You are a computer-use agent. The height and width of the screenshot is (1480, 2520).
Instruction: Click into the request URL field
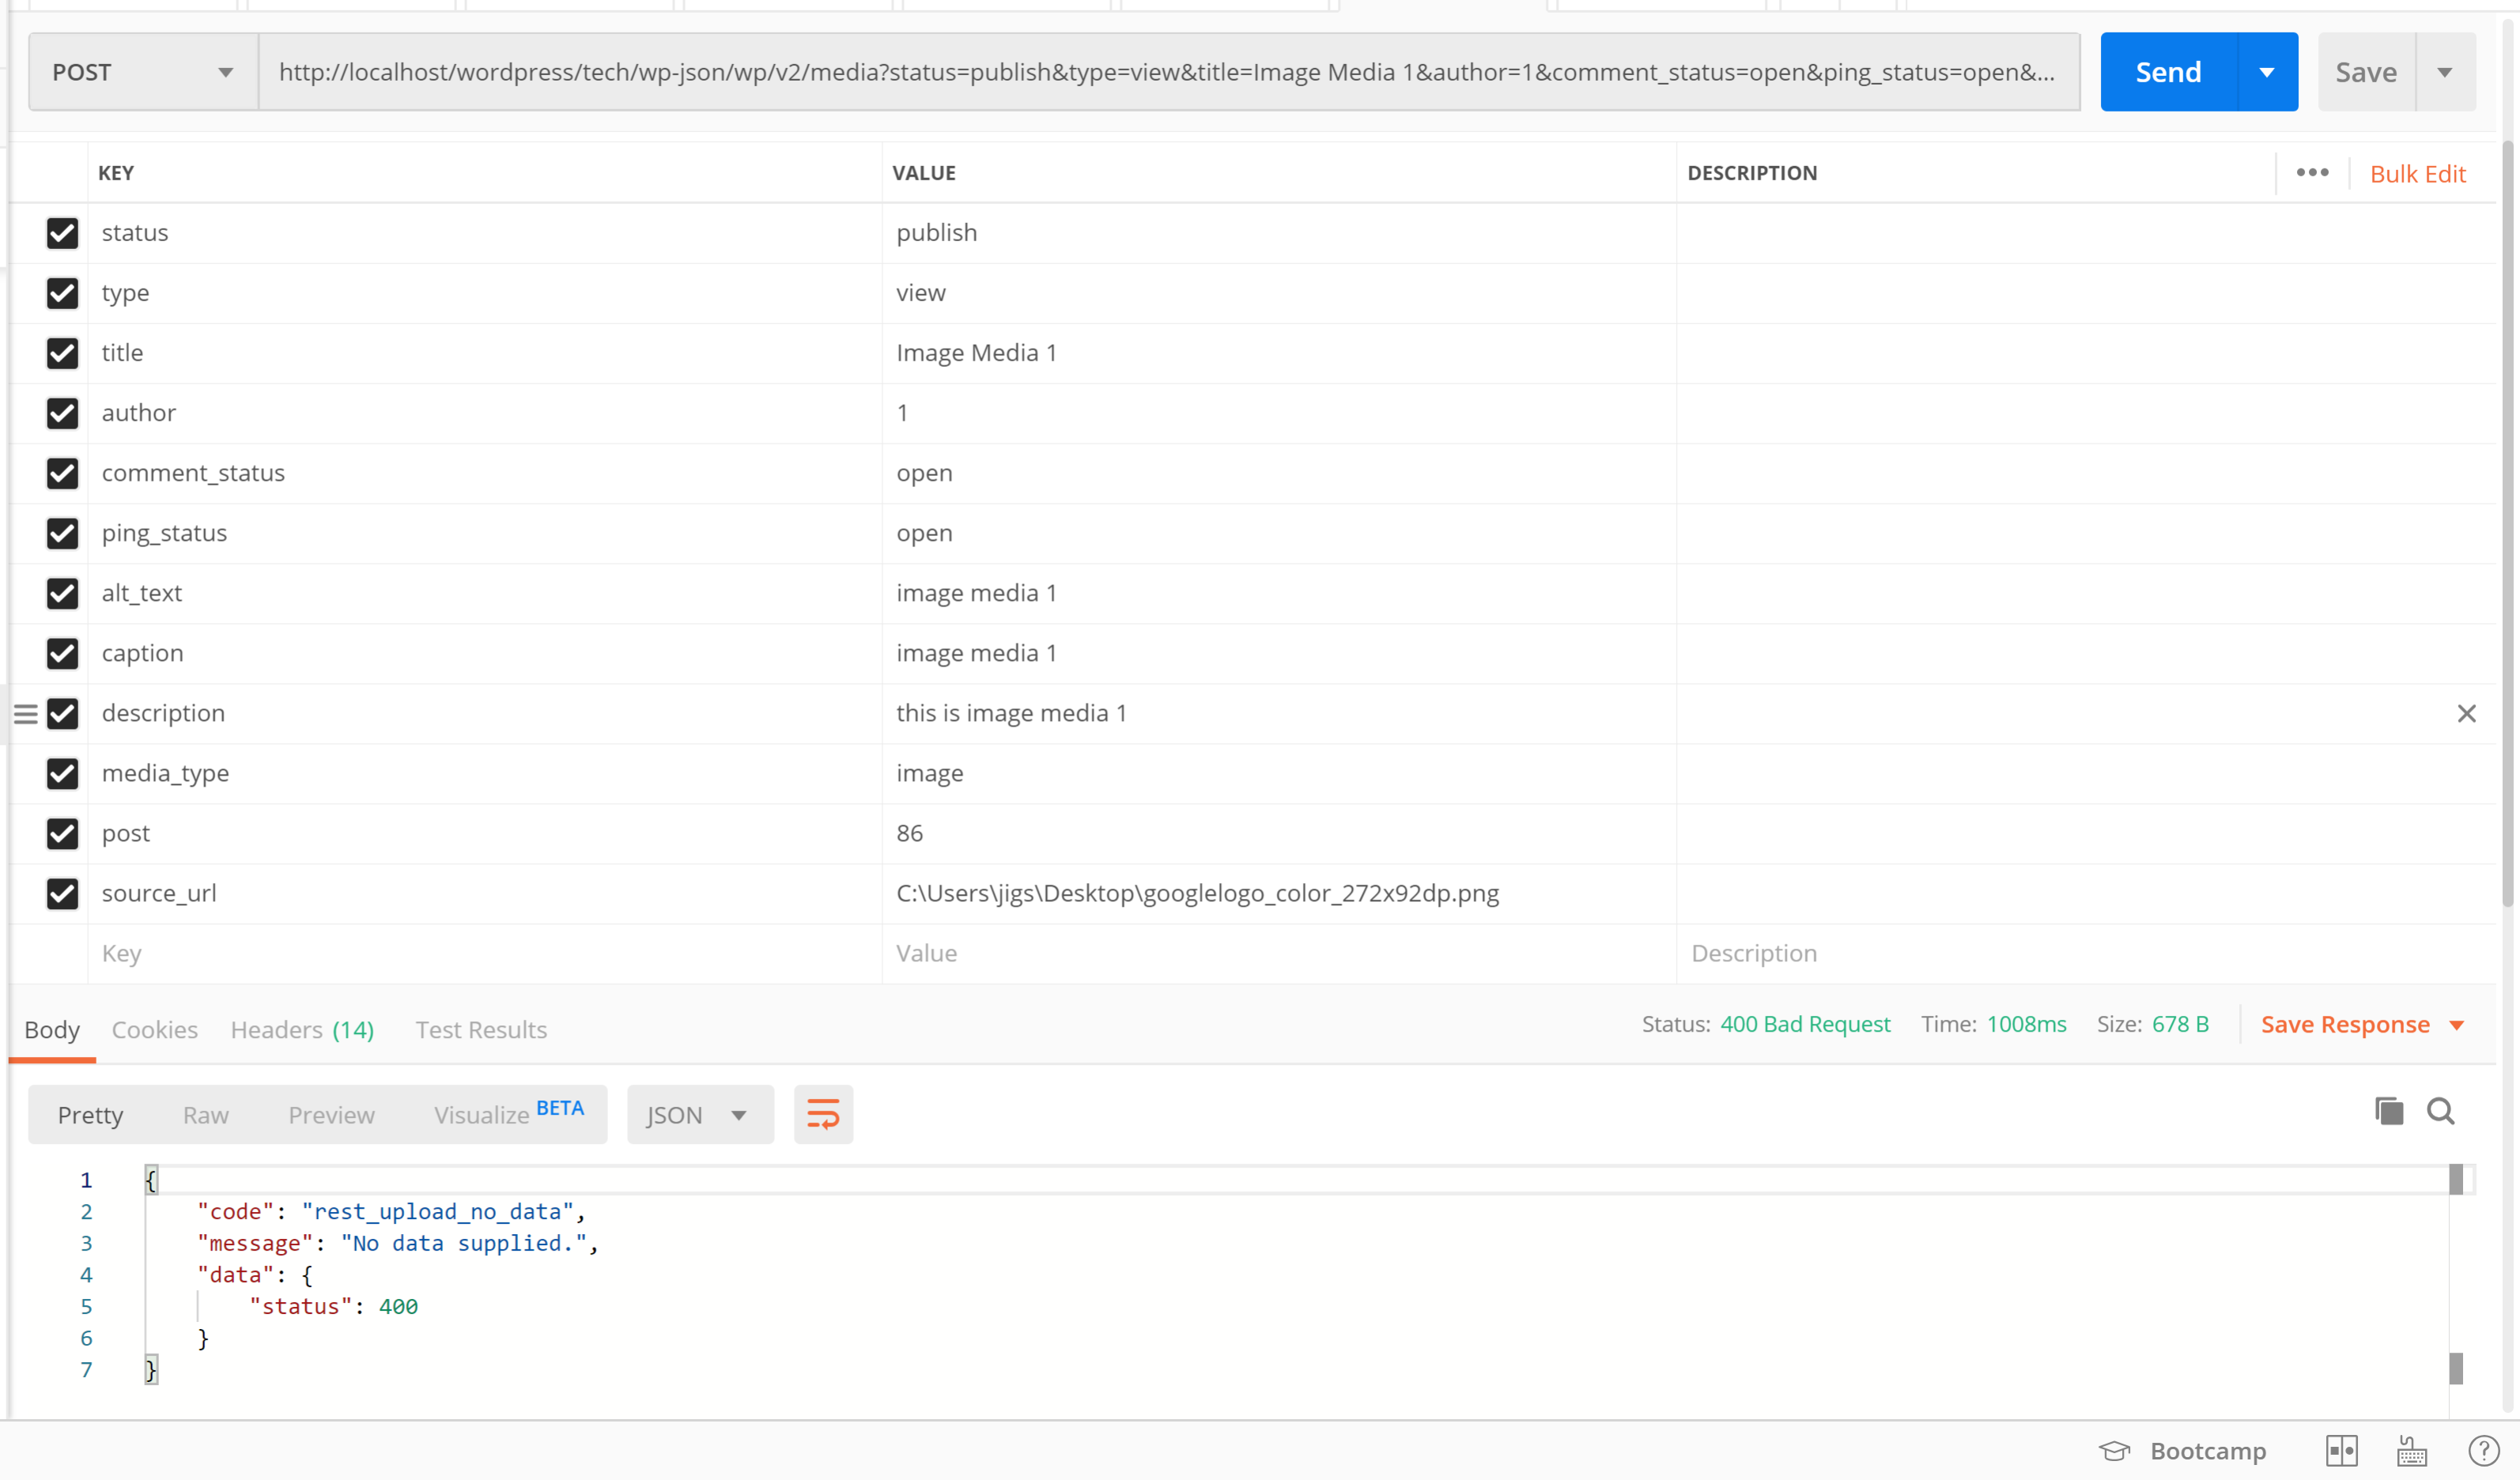coord(1166,72)
